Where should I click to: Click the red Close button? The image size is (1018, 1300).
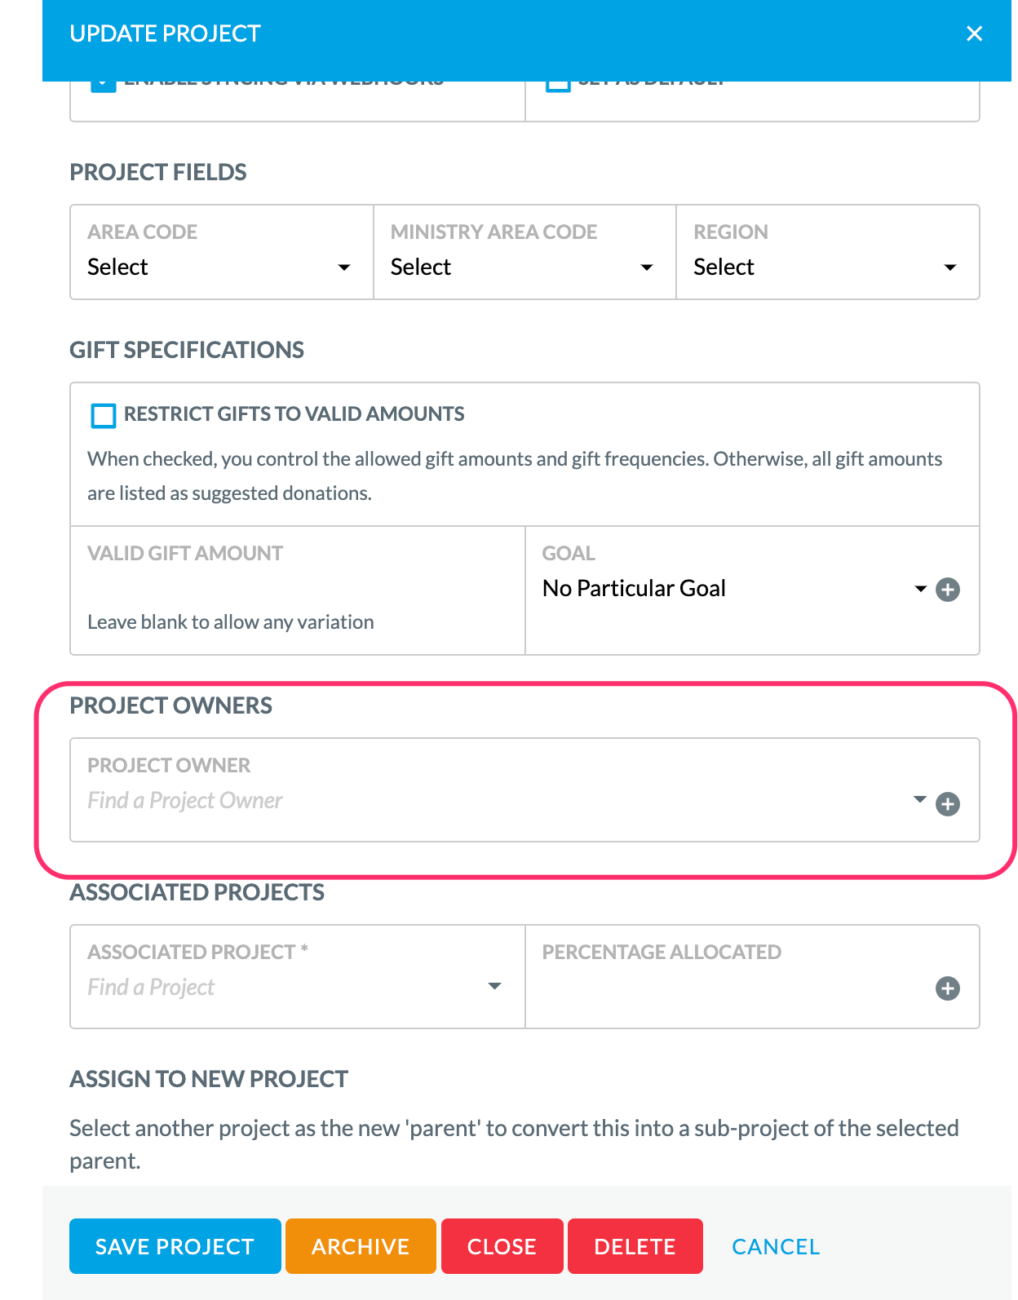tap(502, 1246)
